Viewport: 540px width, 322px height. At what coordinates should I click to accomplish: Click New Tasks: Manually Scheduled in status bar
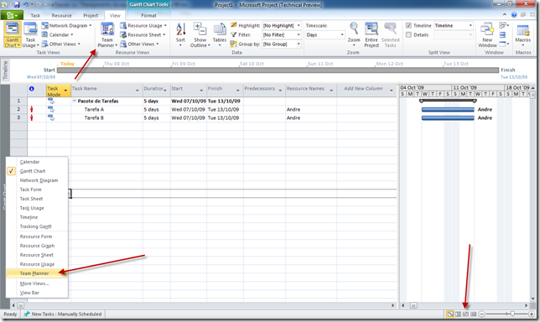[63, 314]
